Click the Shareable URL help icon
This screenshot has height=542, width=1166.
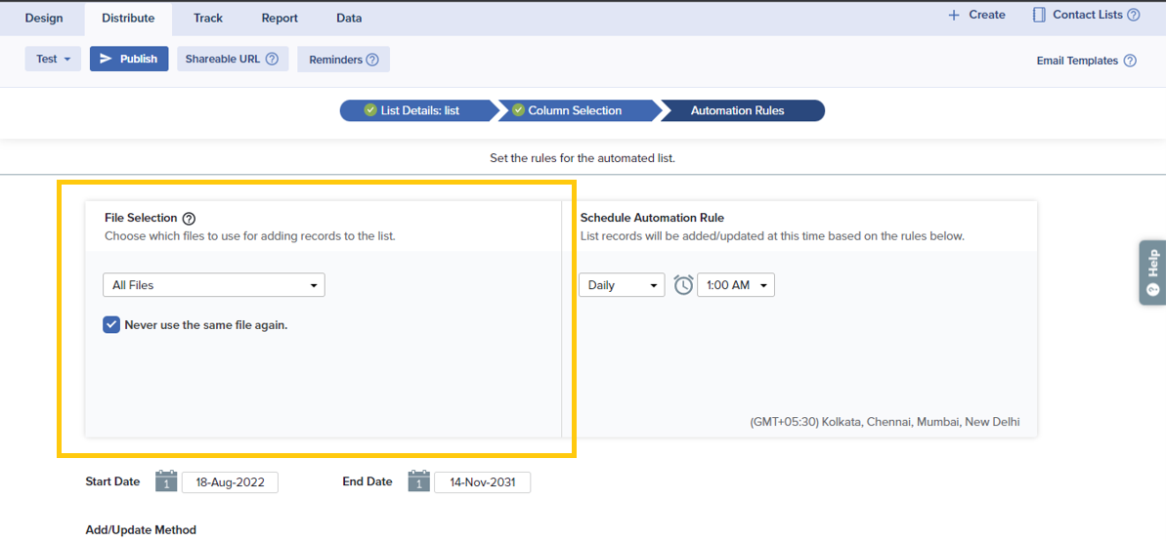[272, 59]
